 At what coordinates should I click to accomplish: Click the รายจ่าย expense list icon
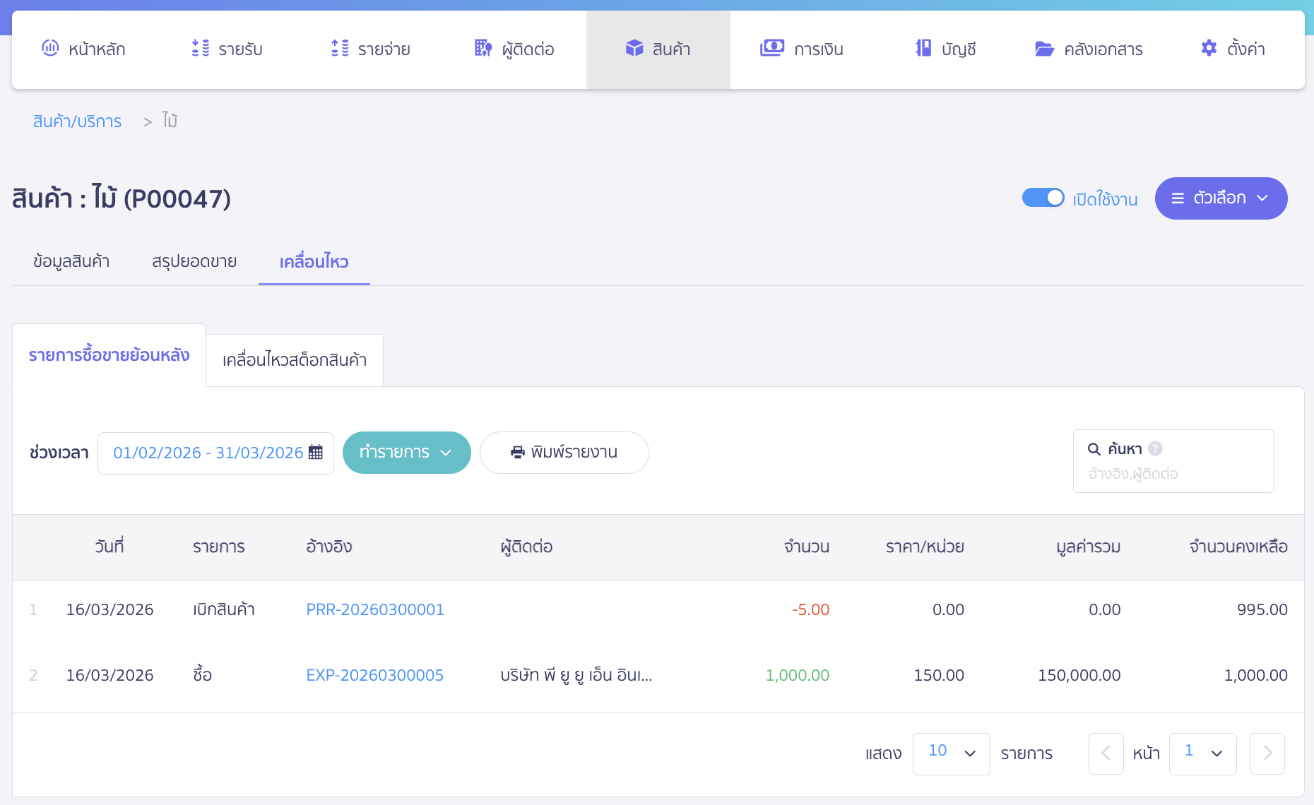tap(340, 48)
